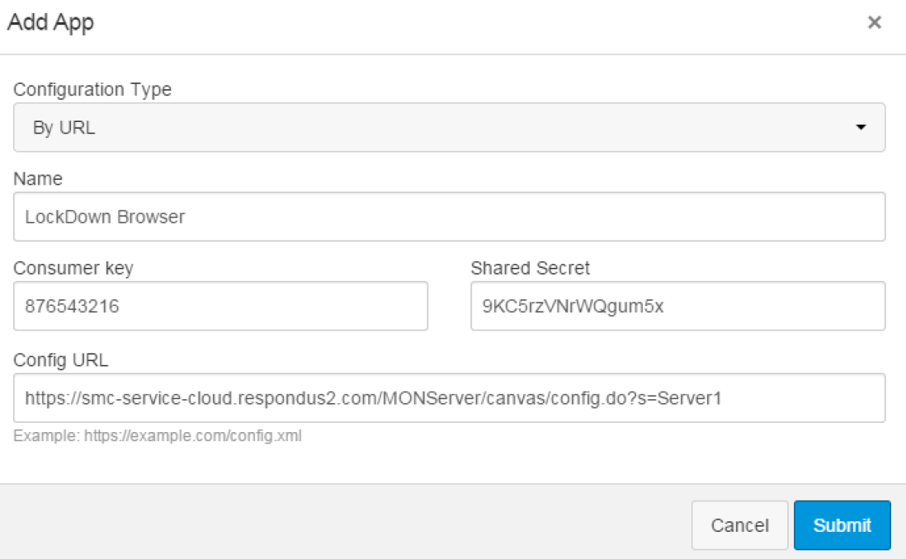Cancel adding the app
The image size is (906, 559).
739,525
